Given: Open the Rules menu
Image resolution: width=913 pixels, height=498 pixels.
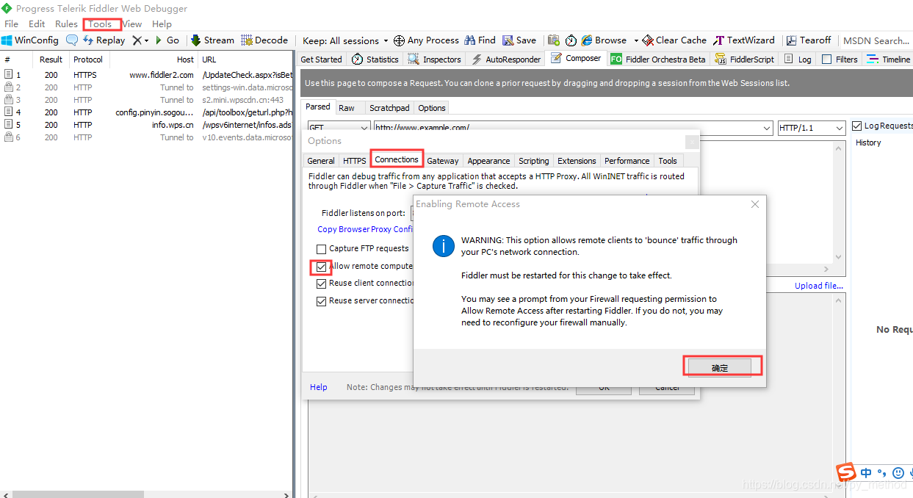Looking at the screenshot, I should [x=66, y=24].
